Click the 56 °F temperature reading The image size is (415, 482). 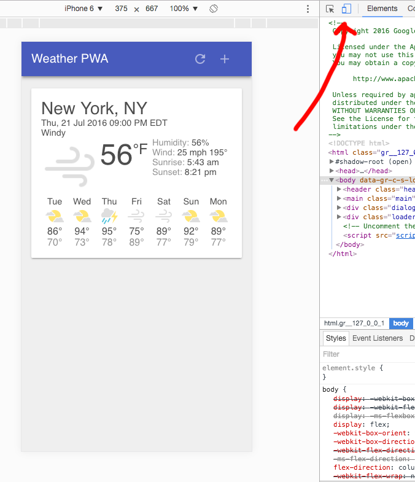123,154
